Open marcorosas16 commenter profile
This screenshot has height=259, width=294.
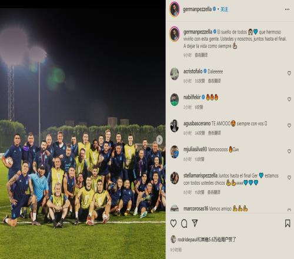(196, 208)
